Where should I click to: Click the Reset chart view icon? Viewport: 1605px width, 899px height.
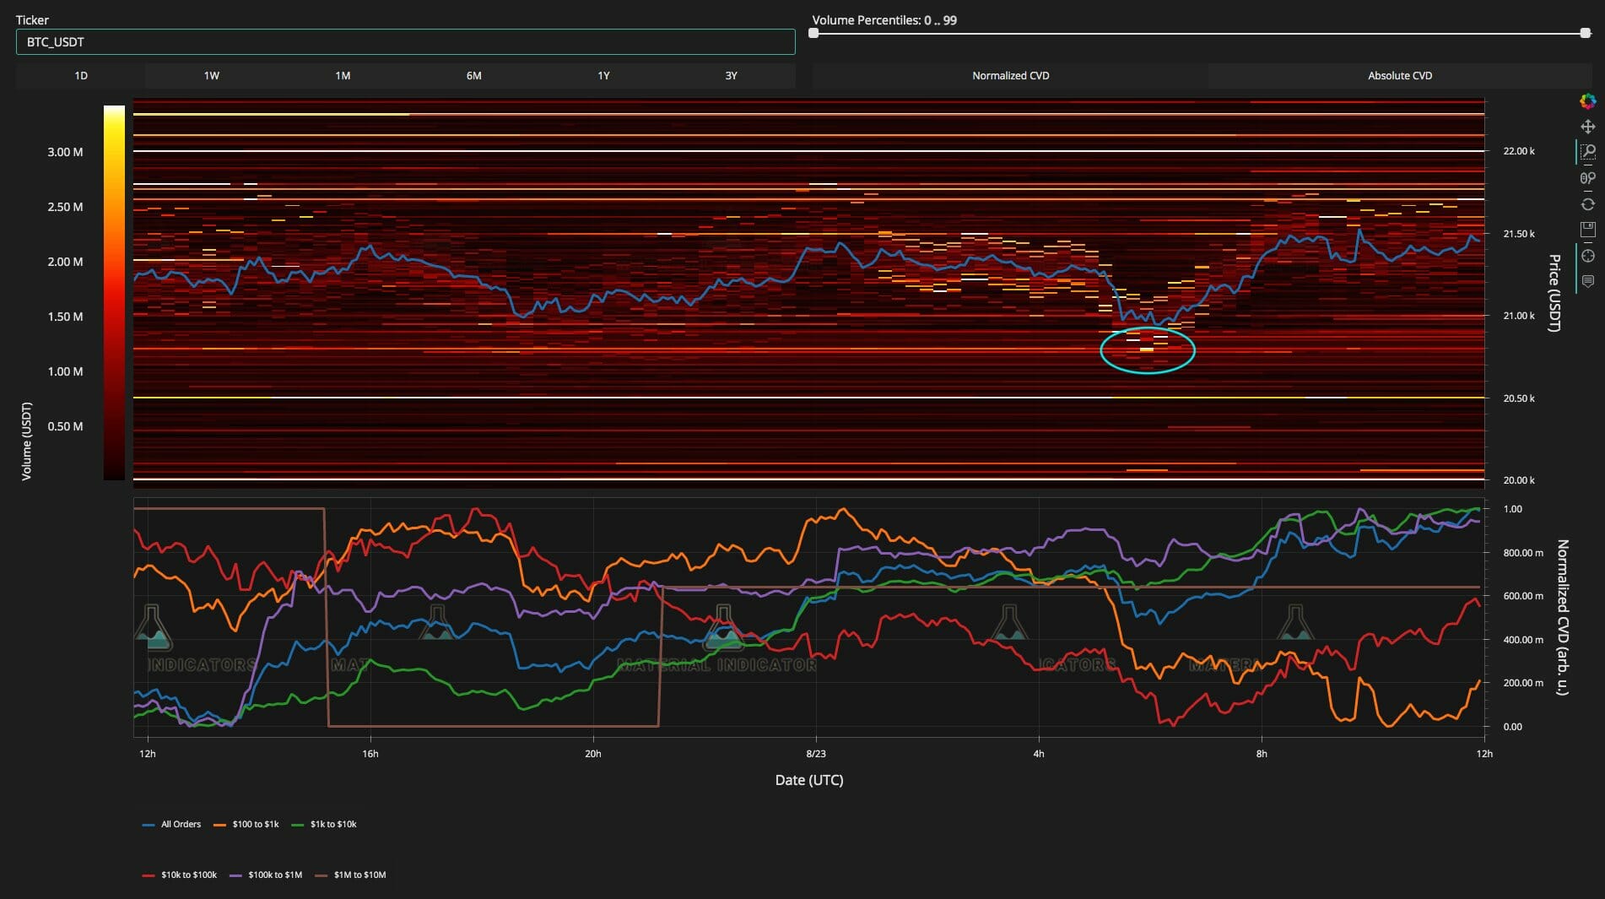[x=1587, y=204]
